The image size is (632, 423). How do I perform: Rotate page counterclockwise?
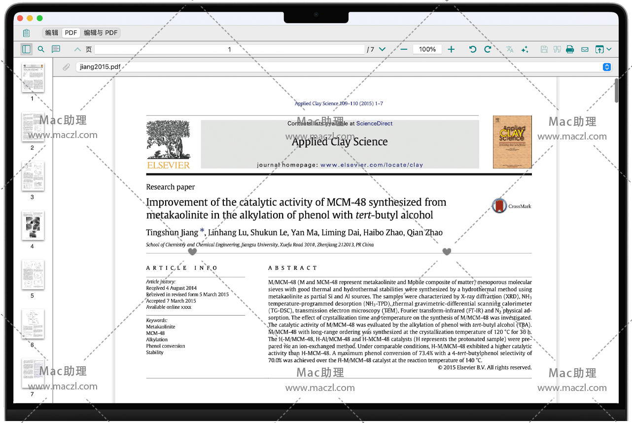click(473, 49)
